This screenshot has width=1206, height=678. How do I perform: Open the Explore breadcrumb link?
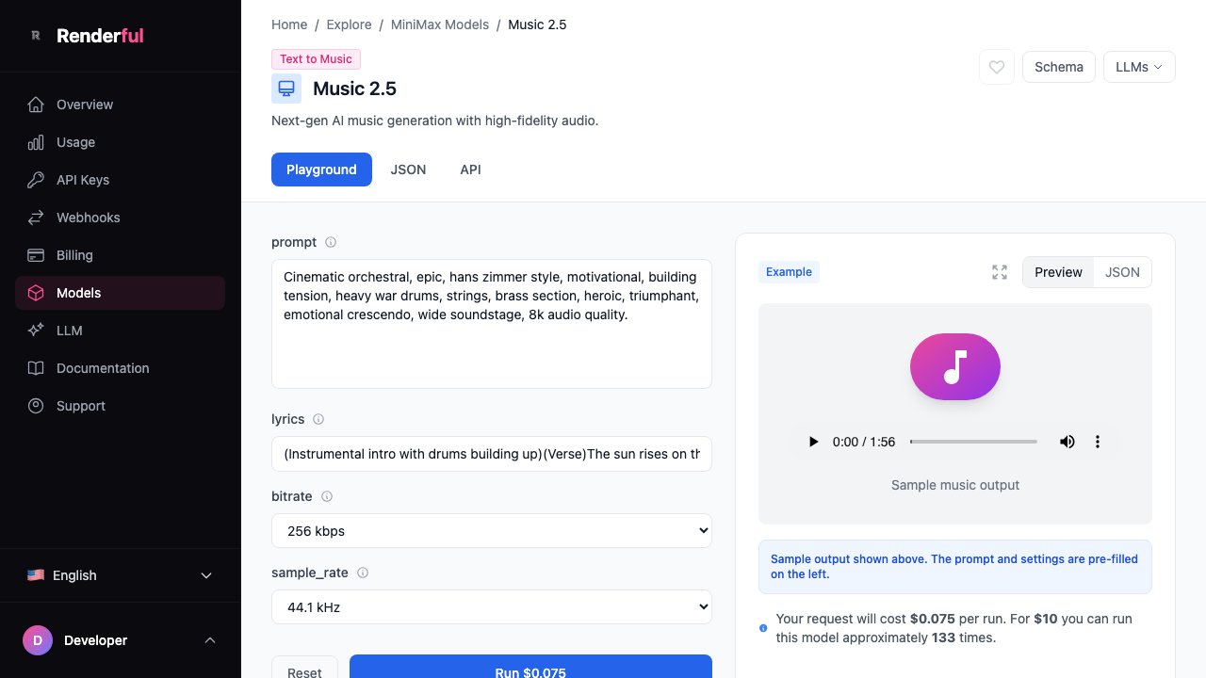(x=349, y=24)
